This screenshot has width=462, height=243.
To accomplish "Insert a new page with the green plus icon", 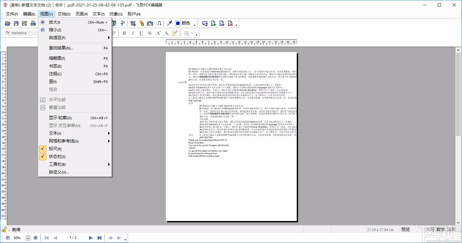I will point(214,23).
